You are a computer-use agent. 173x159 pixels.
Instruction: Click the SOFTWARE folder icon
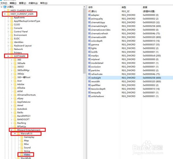pyautogui.click(x=12, y=56)
